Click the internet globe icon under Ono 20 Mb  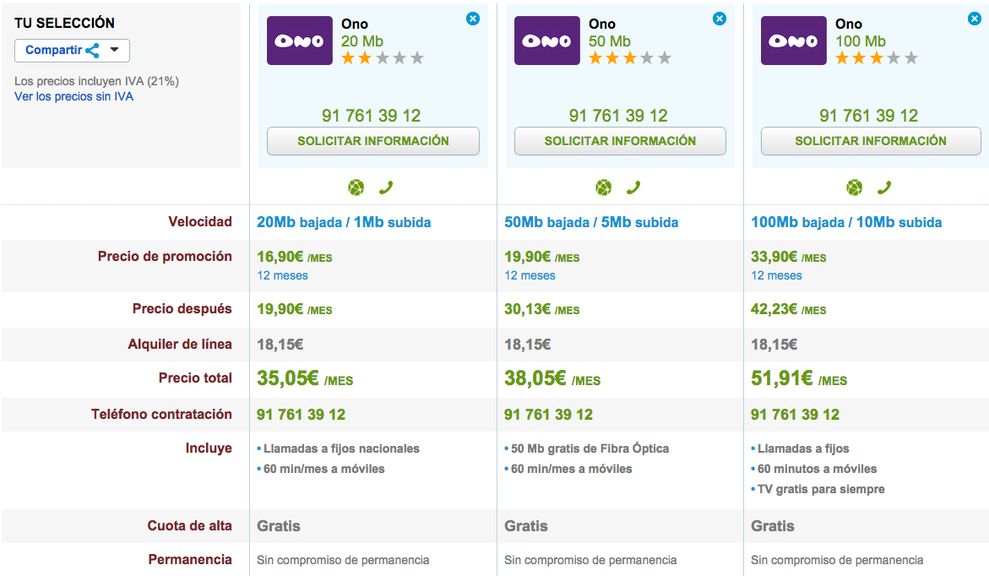point(356,187)
